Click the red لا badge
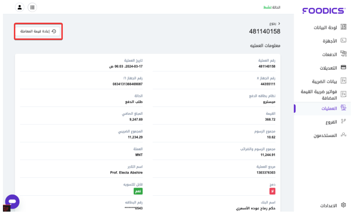Viewport: 352px width, 217px height. point(272,191)
